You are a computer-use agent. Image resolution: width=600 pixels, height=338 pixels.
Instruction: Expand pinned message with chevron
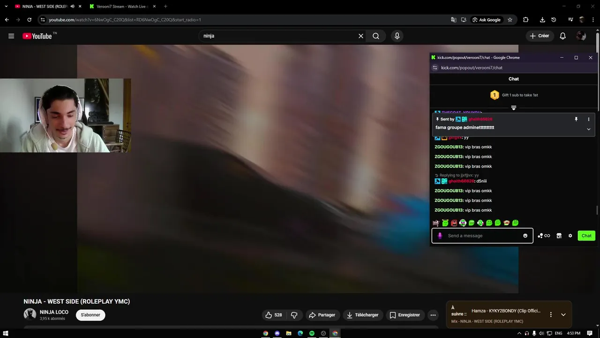pyautogui.click(x=589, y=129)
